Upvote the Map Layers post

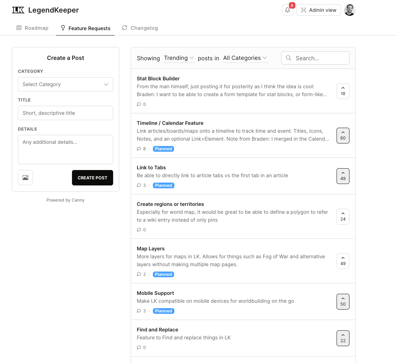pyautogui.click(x=343, y=261)
